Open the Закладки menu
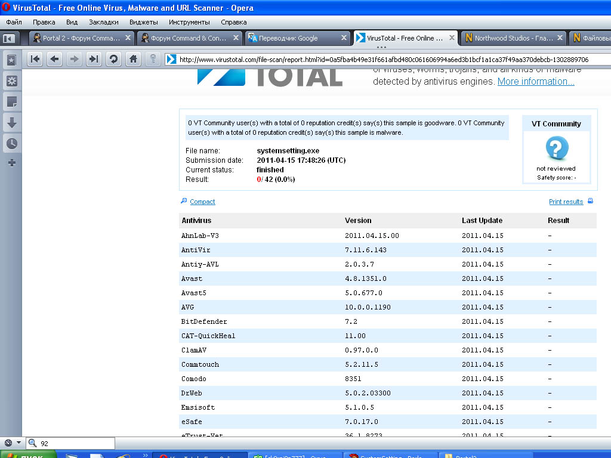This screenshot has height=458, width=611. [x=104, y=22]
